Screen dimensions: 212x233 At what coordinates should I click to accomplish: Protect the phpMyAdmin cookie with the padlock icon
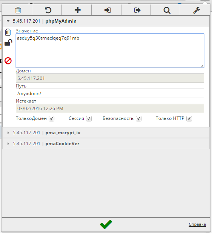coord(8,43)
